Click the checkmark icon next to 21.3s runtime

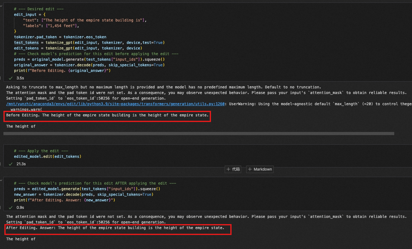(10, 164)
